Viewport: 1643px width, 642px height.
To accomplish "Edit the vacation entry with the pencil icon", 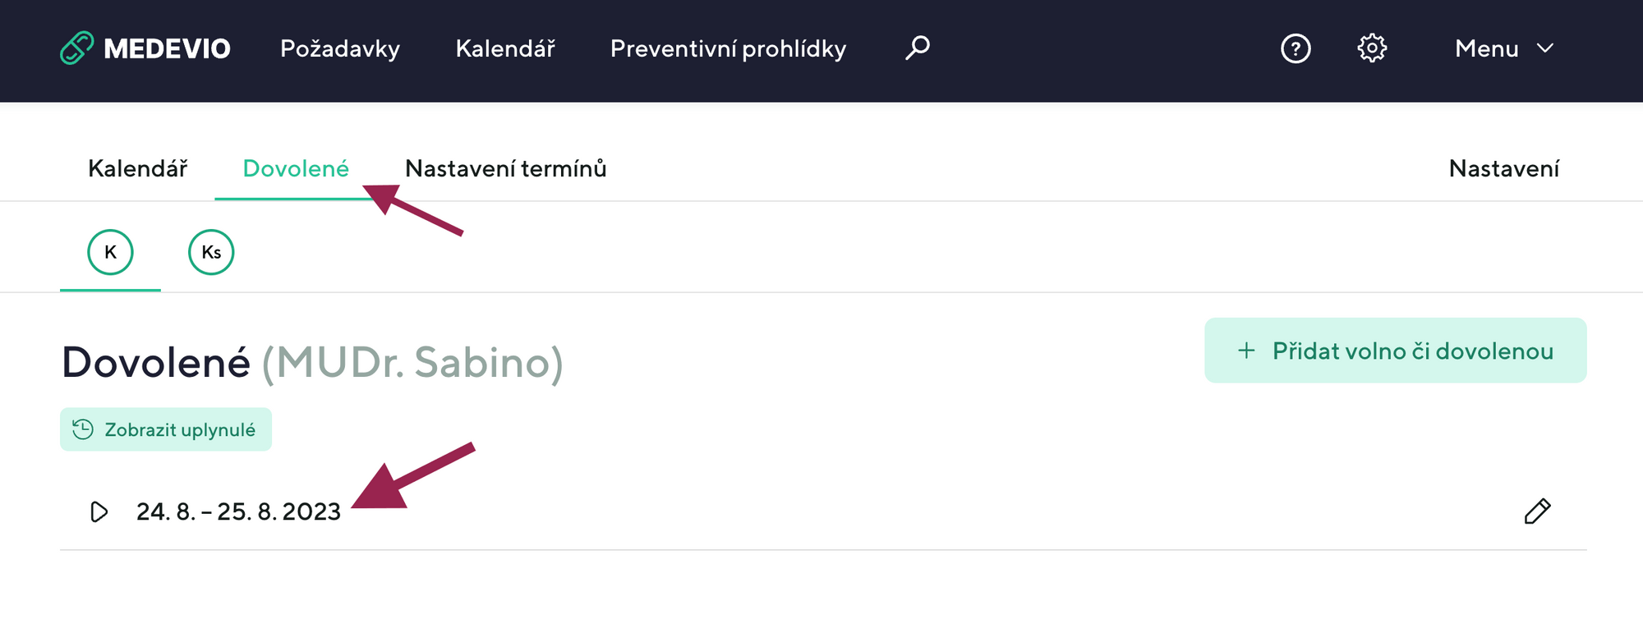I will point(1537,511).
